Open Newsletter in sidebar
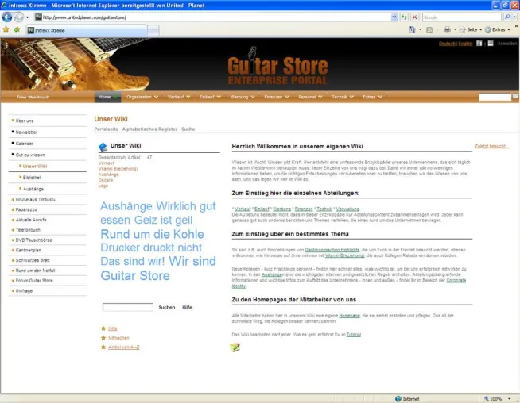The height and width of the screenshot is (403, 520). pyautogui.click(x=26, y=132)
